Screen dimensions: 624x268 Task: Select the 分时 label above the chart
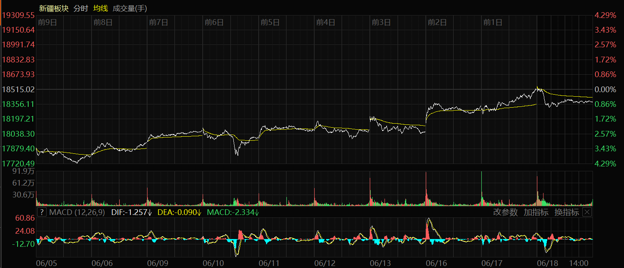tap(81, 8)
